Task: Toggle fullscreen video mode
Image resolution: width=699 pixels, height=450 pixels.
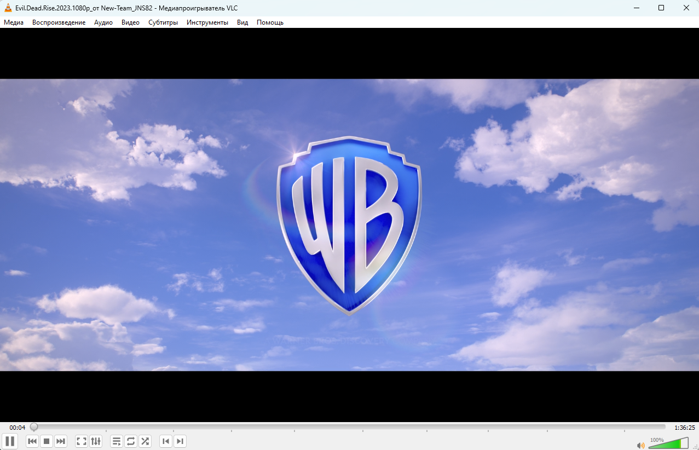Action: click(x=82, y=441)
